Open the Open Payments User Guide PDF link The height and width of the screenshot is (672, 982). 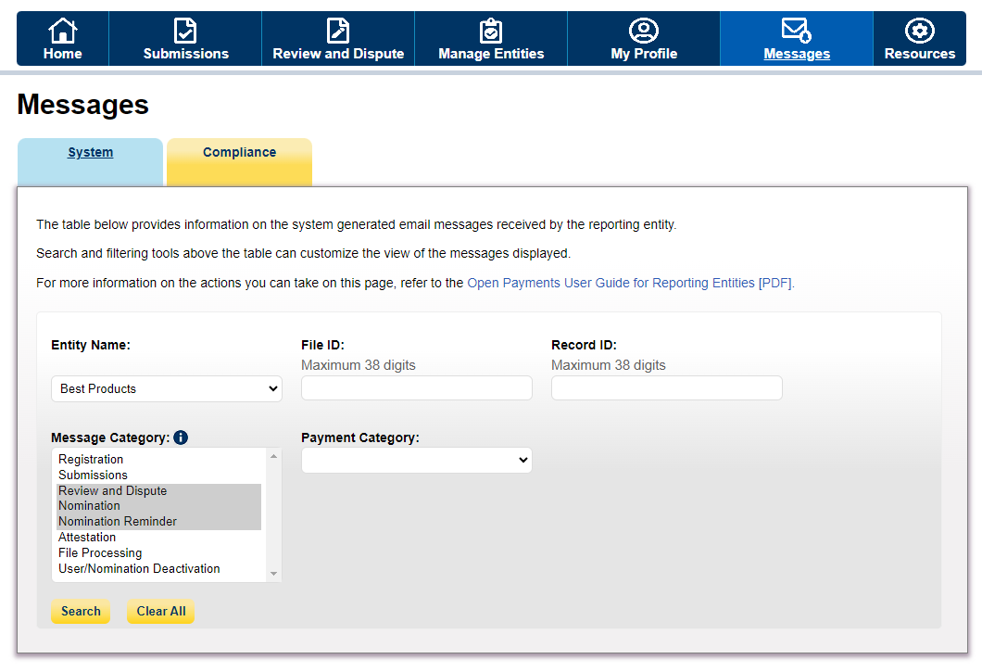[x=630, y=283]
